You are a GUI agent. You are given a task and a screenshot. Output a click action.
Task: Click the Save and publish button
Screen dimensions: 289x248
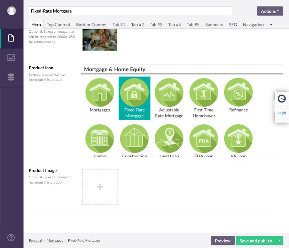coord(256,241)
